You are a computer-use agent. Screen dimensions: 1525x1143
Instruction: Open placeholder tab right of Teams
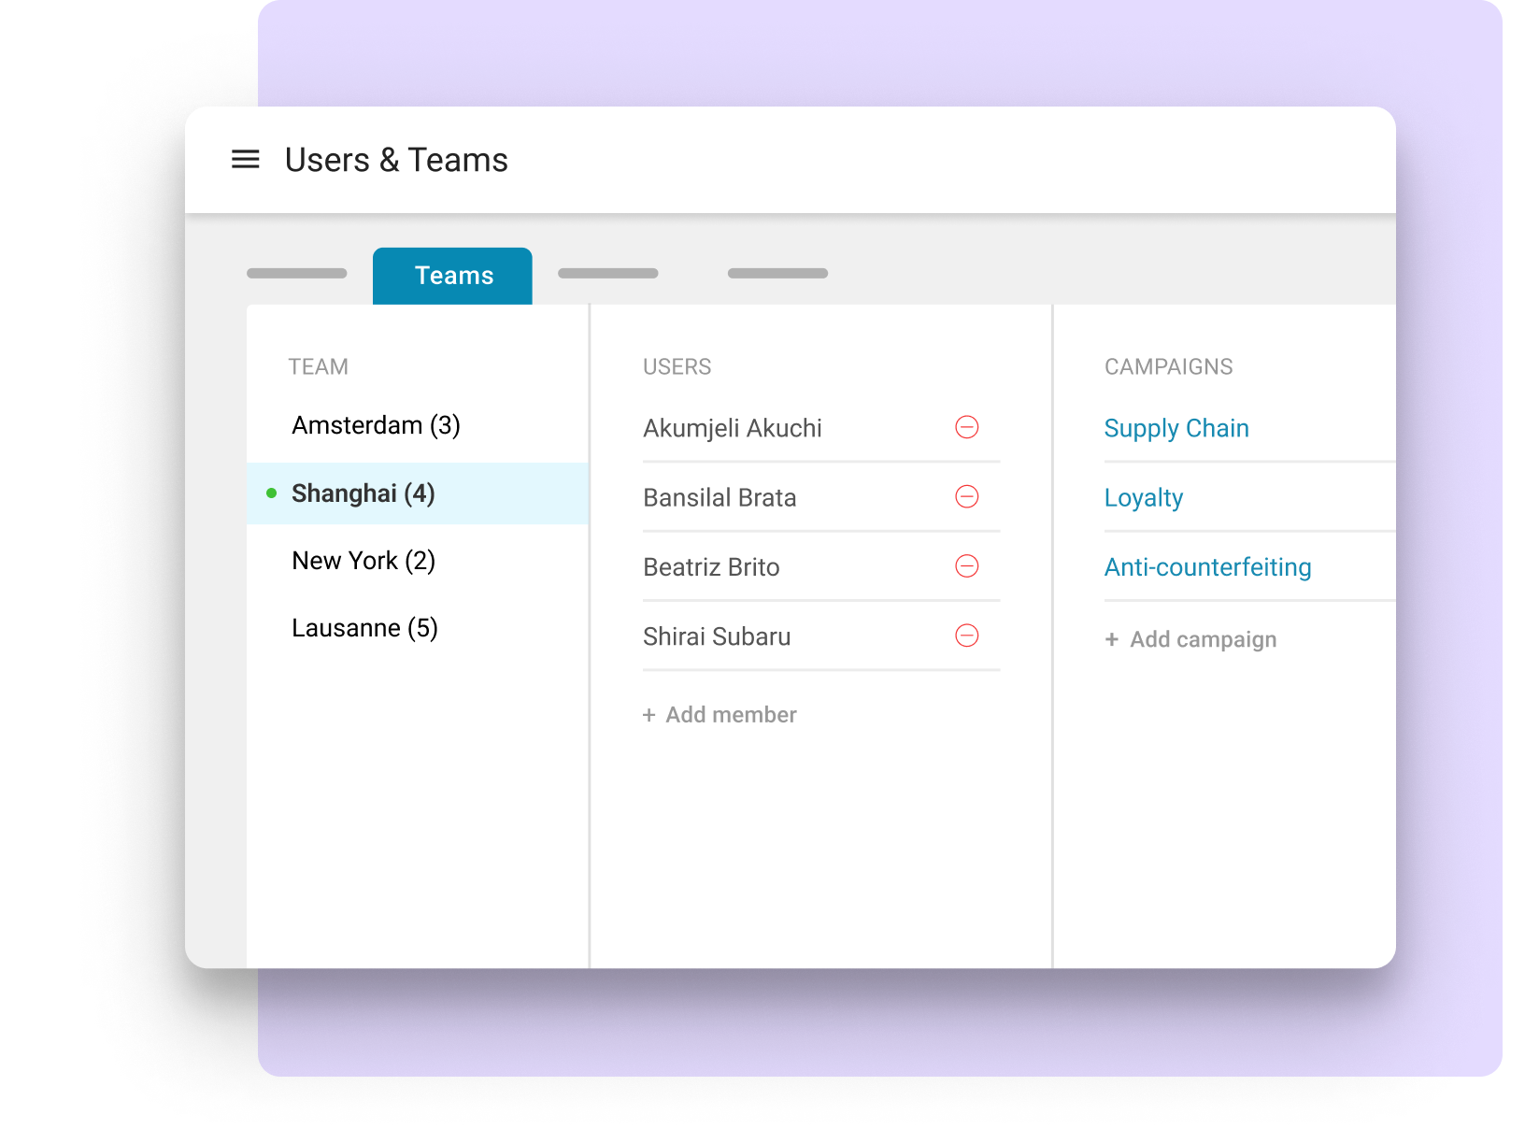pyautogui.click(x=607, y=274)
